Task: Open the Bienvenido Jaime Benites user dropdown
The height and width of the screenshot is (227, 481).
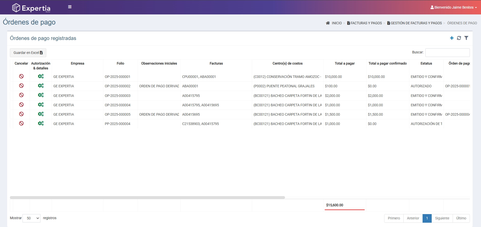Action: tap(454, 7)
